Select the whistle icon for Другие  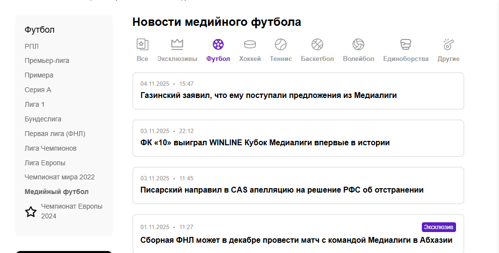pos(448,45)
